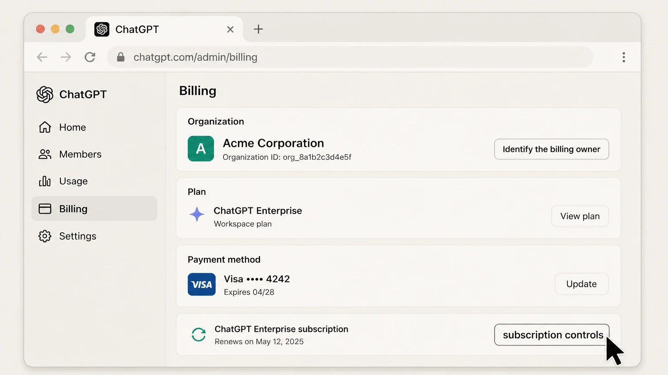Click the ChatGPT tab favicon
The height and width of the screenshot is (375, 668).
[102, 29]
